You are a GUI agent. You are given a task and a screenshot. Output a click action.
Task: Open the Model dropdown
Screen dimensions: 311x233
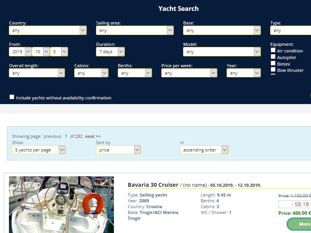[222, 52]
